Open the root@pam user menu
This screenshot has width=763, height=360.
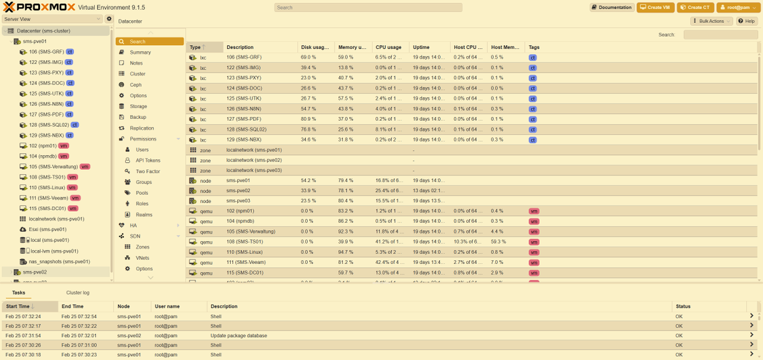pyautogui.click(x=738, y=8)
